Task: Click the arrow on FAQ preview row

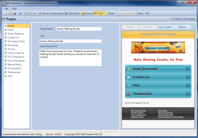Action: coord(188,85)
